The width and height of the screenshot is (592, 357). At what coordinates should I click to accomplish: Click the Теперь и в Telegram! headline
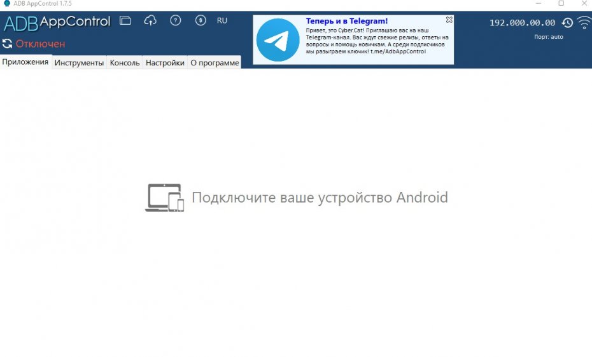tap(346, 21)
